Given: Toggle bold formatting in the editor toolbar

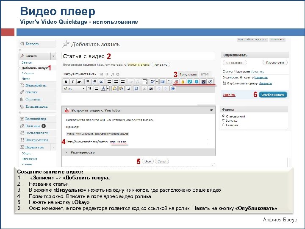Looking at the screenshot, I should click(66, 81).
